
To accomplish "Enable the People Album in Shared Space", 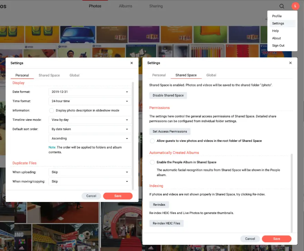I will click(152, 162).
